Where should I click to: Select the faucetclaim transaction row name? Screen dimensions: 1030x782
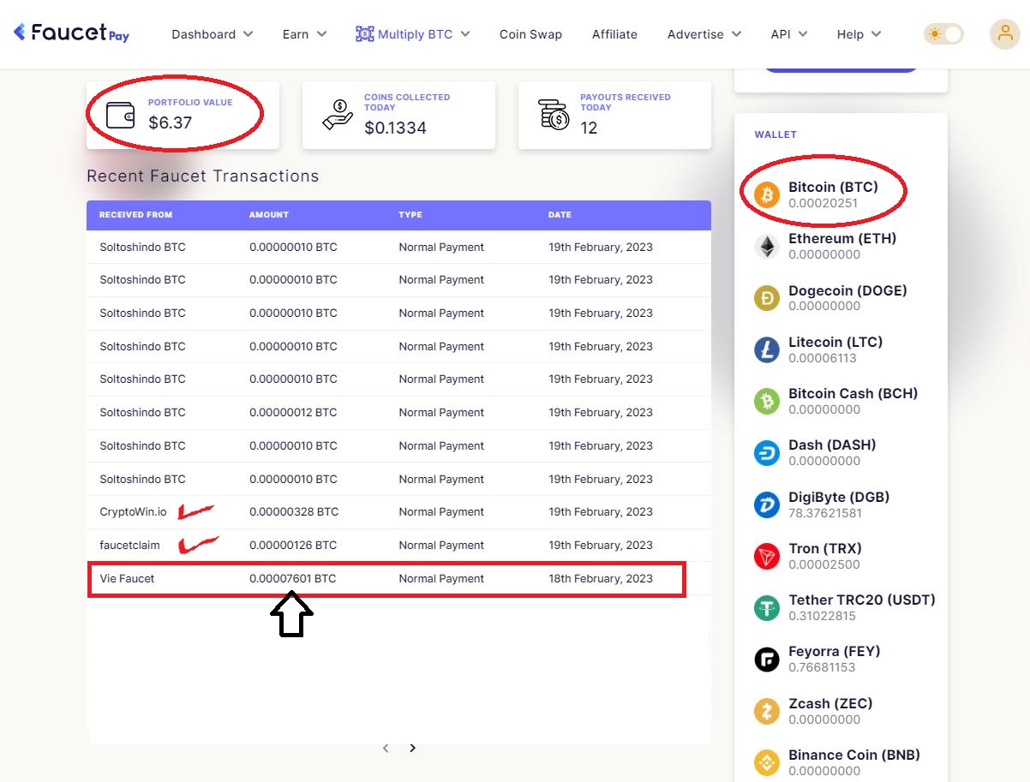coord(129,546)
